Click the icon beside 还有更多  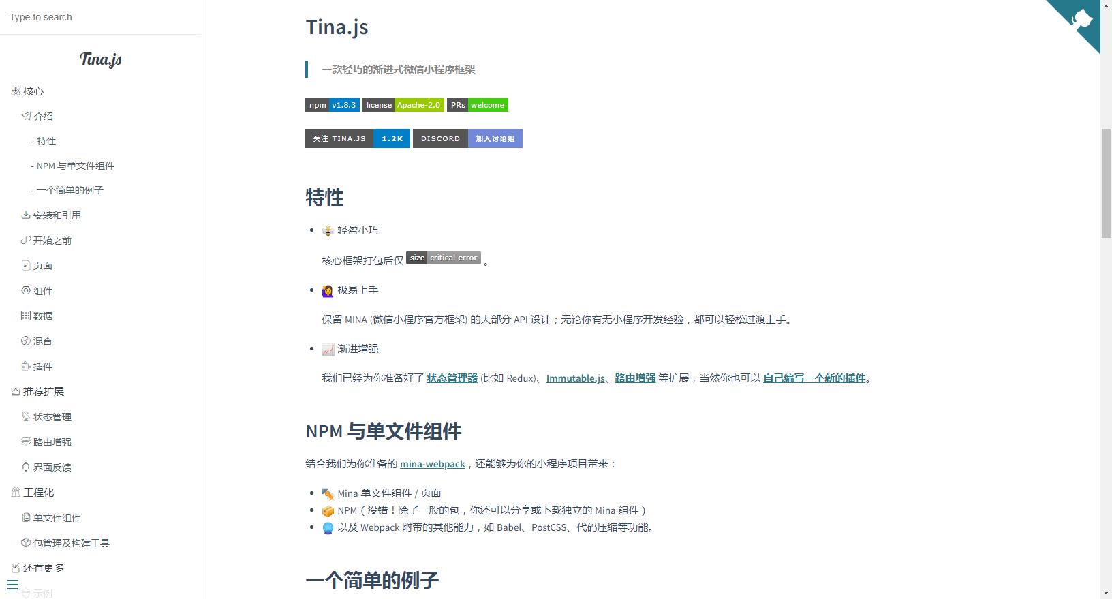click(16, 568)
